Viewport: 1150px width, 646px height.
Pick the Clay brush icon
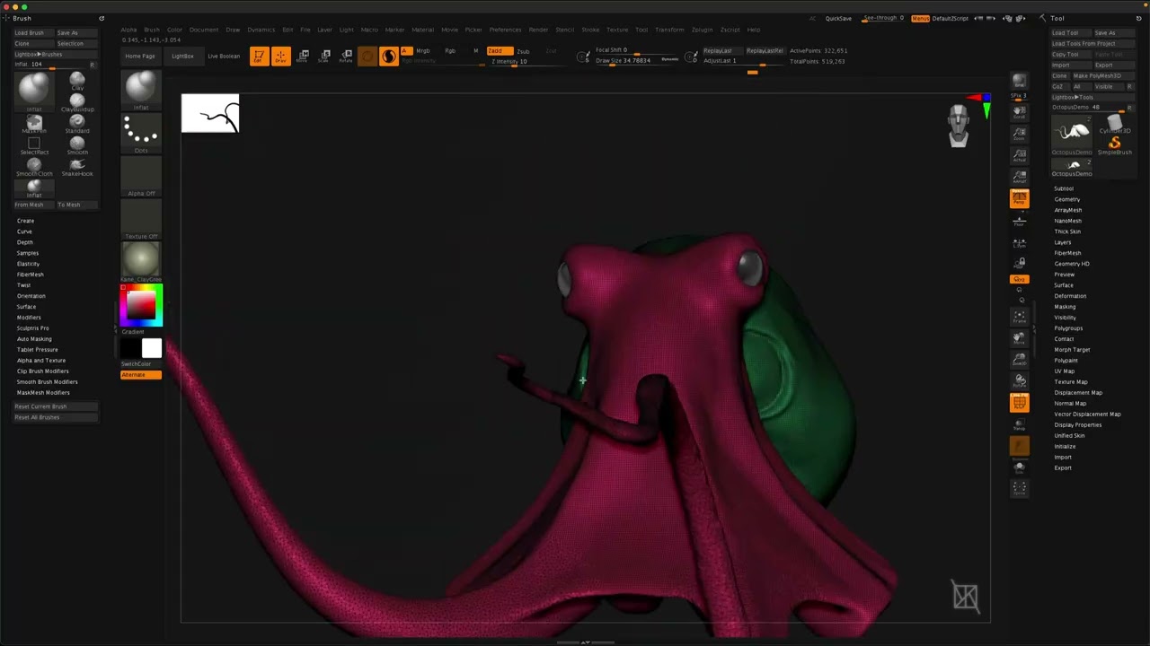tap(77, 81)
